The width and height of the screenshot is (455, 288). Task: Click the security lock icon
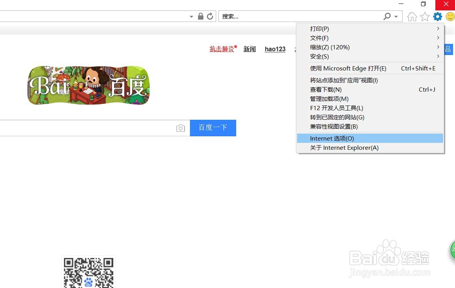[x=200, y=16]
